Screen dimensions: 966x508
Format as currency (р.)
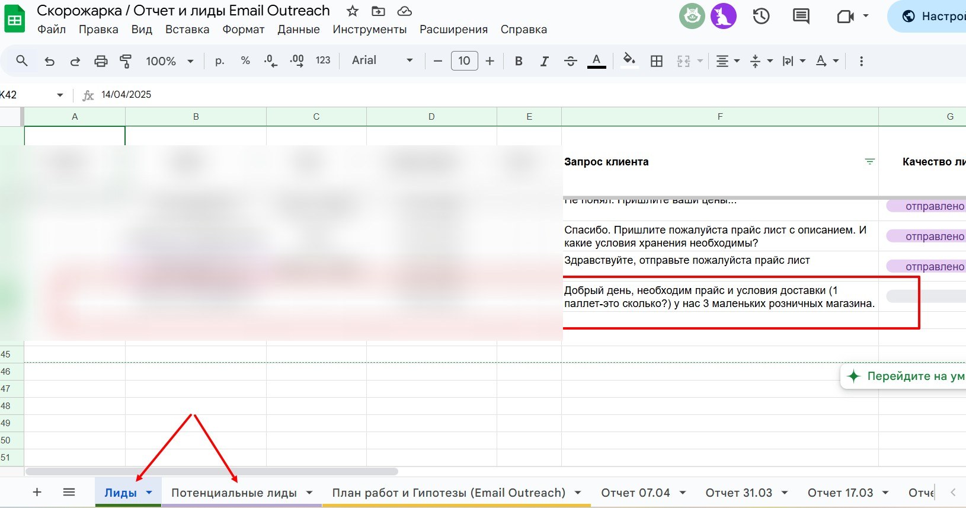click(220, 60)
